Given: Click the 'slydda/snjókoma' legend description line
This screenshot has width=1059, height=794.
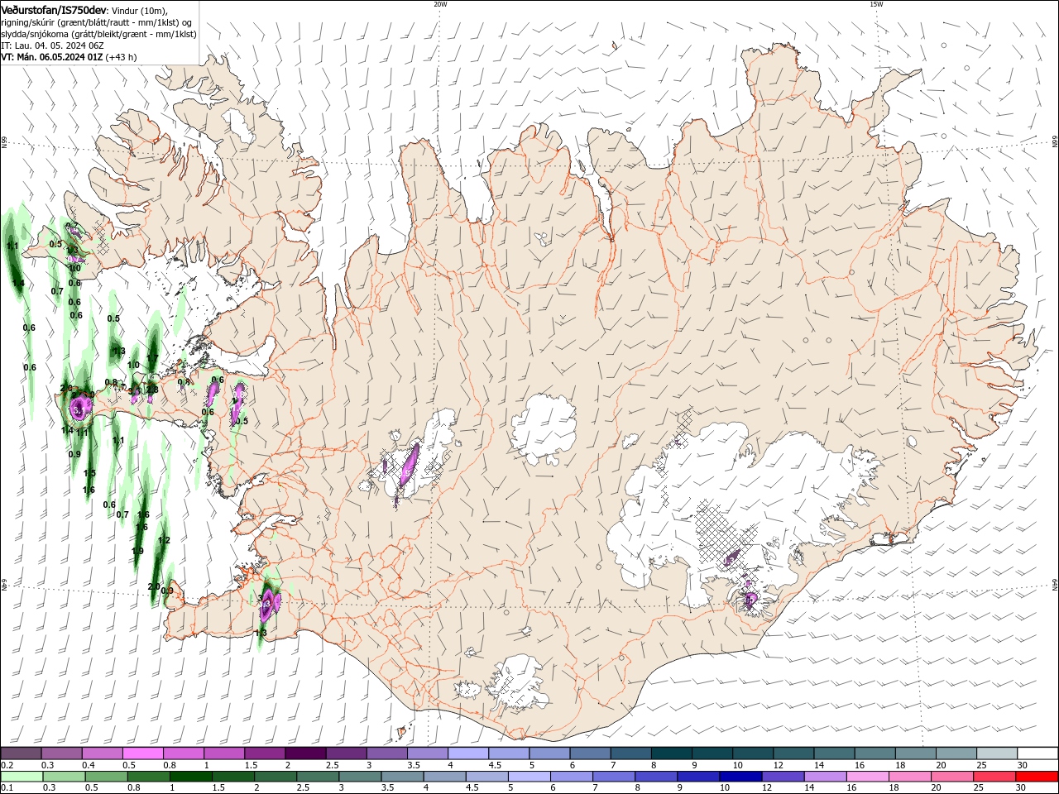Looking at the screenshot, I should [x=98, y=34].
